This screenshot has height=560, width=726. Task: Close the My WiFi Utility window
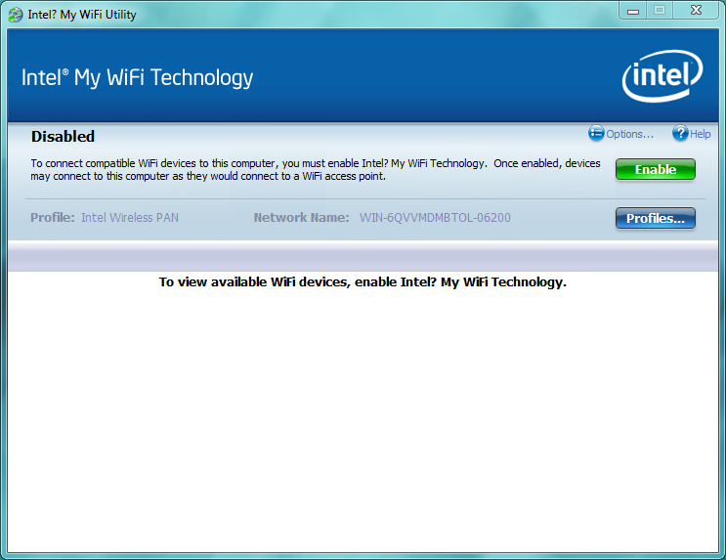click(696, 11)
